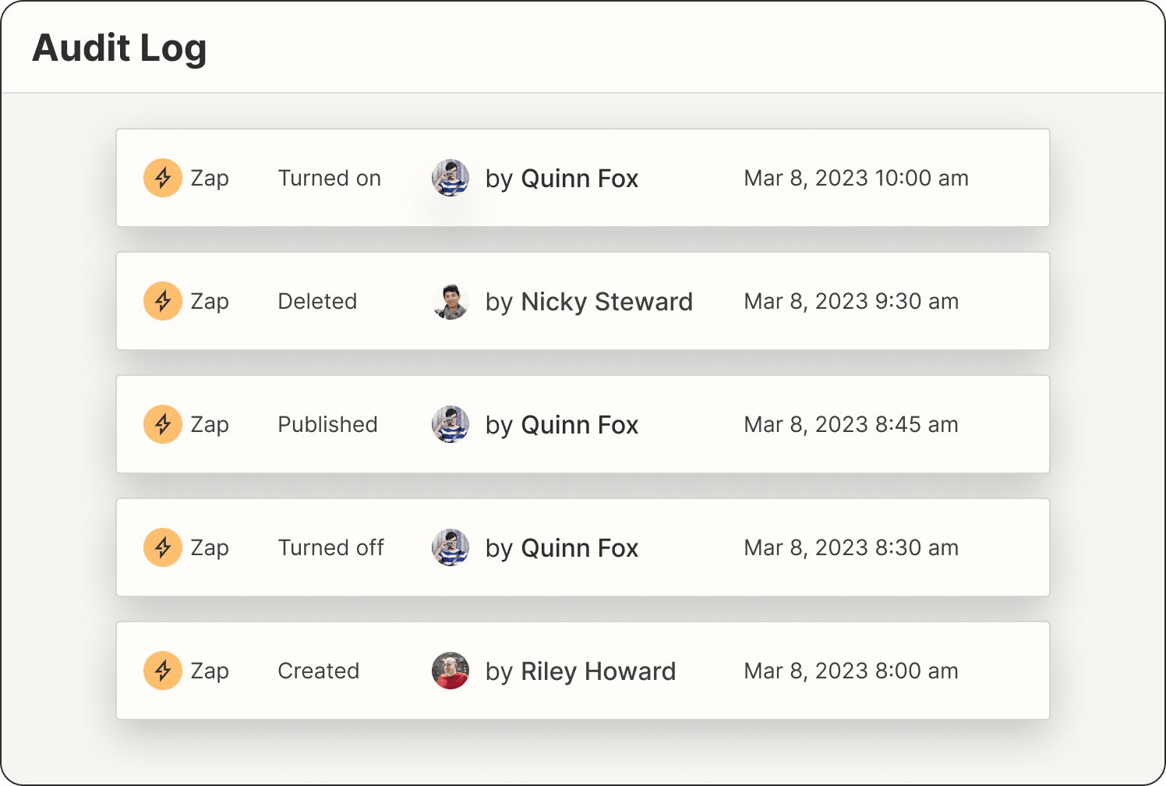Open the Riley Howard user name

click(598, 671)
